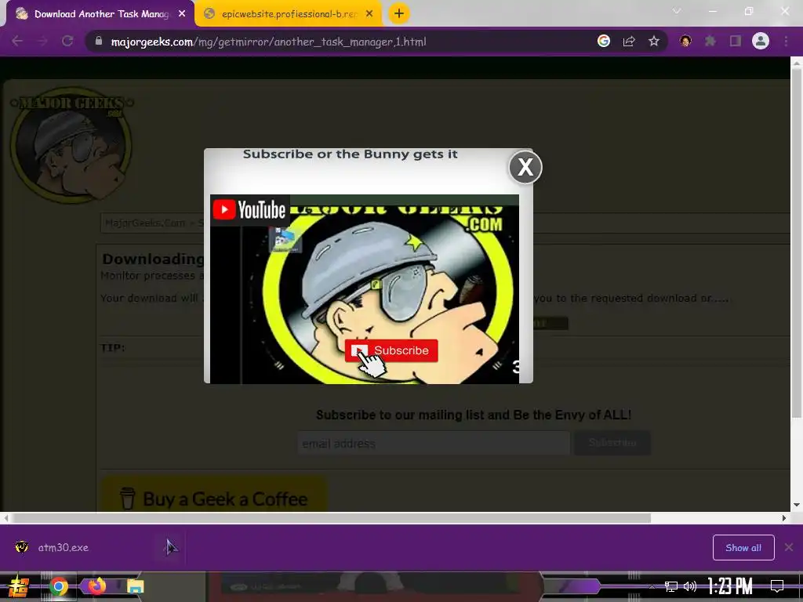This screenshot has height=602, width=803.
Task: Click the mailing list Subscribe button
Action: coord(612,443)
